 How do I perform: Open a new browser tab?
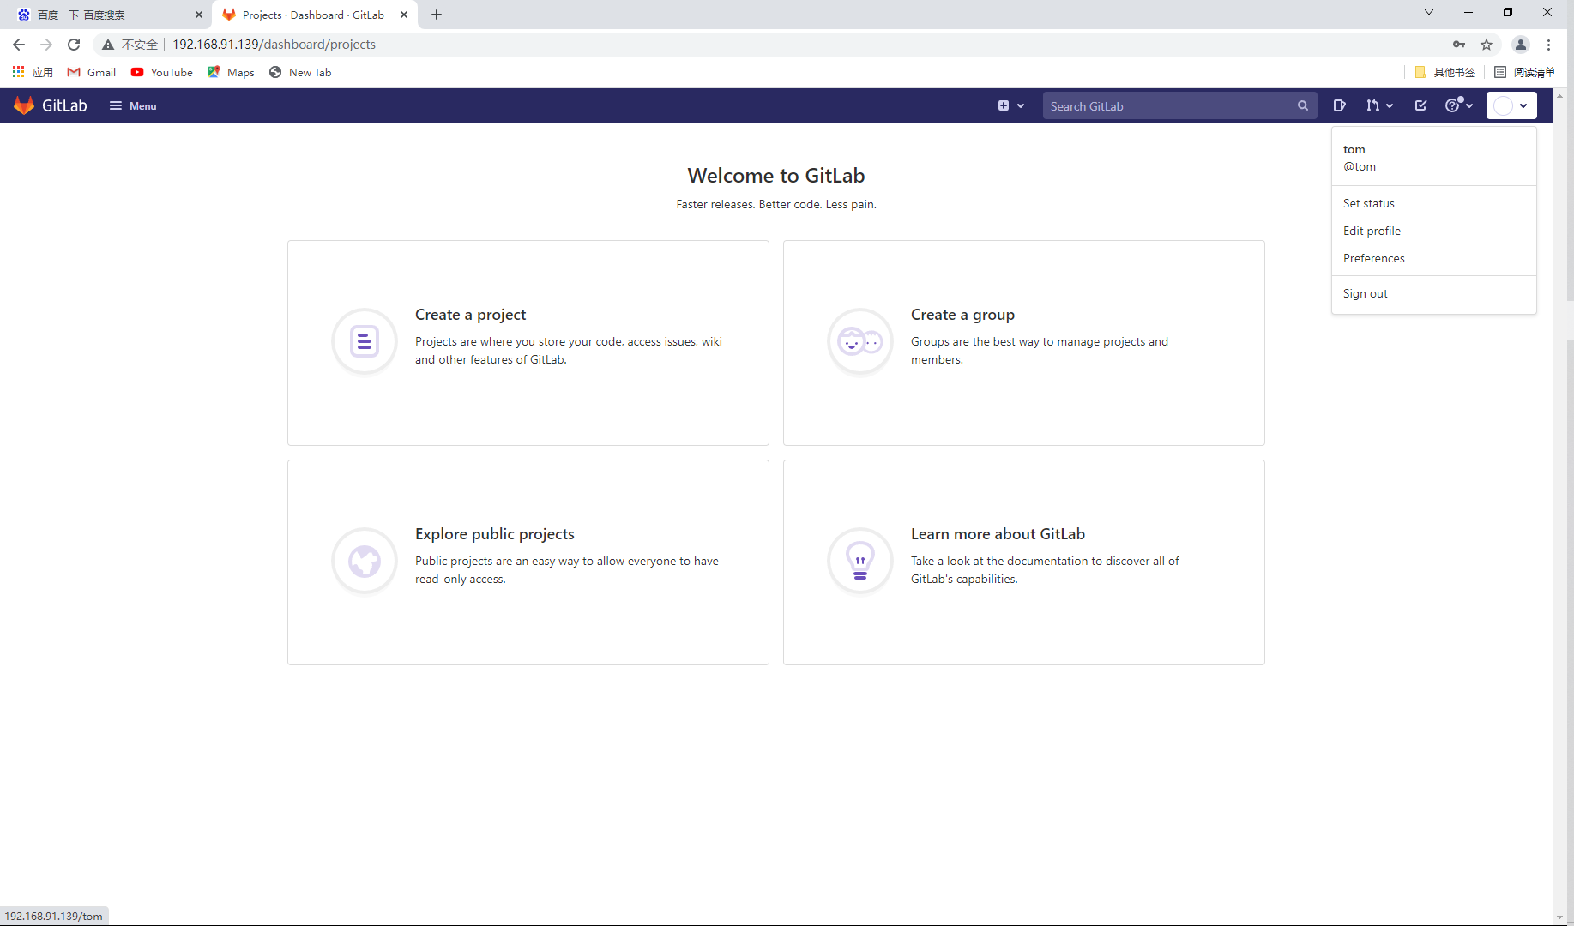[x=437, y=15]
